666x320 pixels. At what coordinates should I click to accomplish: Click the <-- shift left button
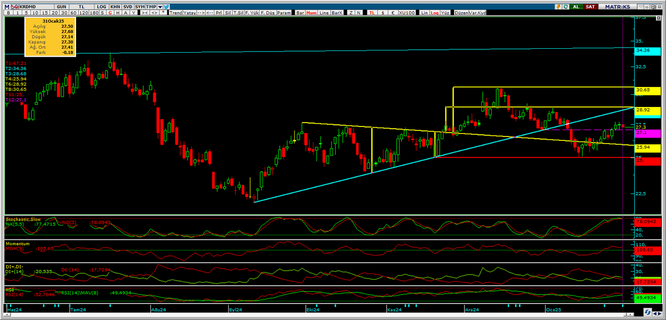tap(210, 12)
